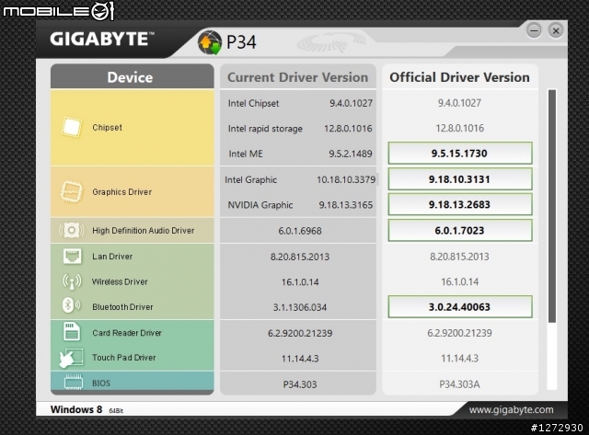The width and height of the screenshot is (589, 435).
Task: Click the BIOS chip icon
Action: coord(74,383)
